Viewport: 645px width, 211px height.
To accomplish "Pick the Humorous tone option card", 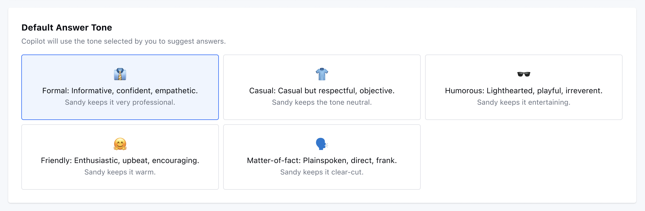I will click(x=524, y=87).
